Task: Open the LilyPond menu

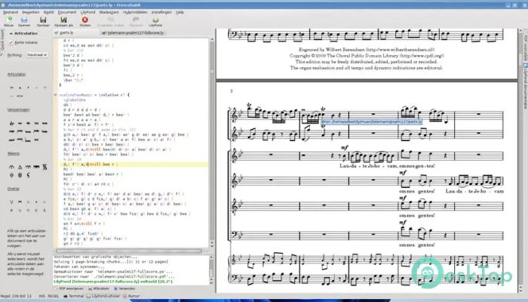Action: point(88,12)
